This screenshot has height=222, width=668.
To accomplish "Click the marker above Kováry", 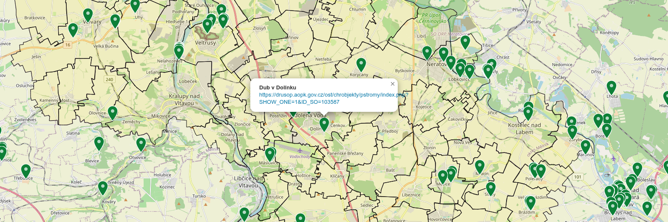I will [103, 188].
